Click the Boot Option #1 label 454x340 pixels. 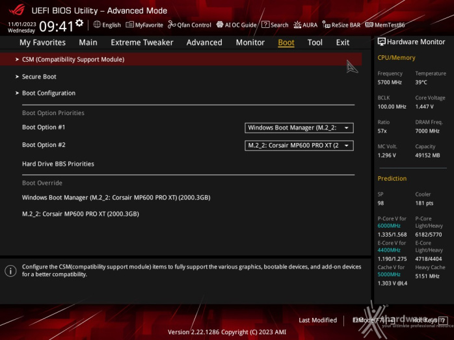tap(44, 127)
